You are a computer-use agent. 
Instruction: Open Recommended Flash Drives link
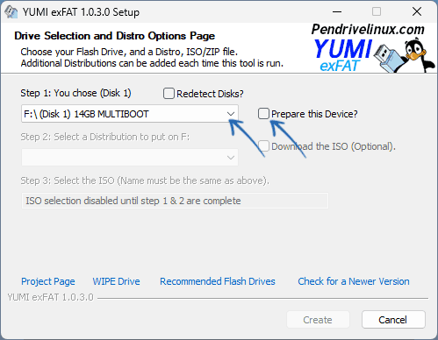pyautogui.click(x=218, y=281)
